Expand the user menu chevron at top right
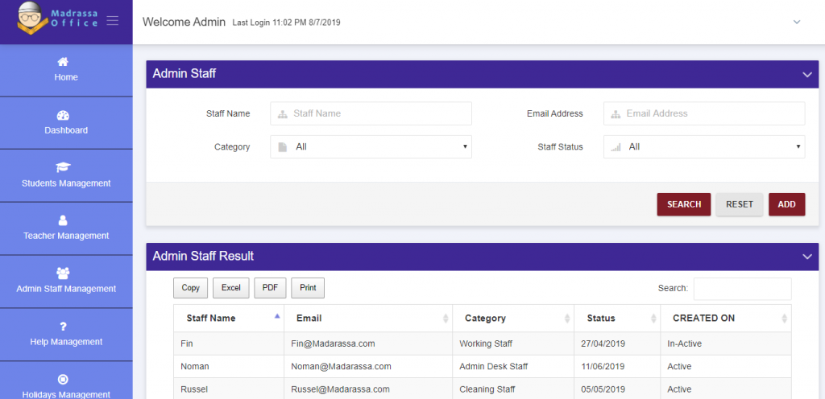This screenshot has height=399, width=825. click(797, 23)
